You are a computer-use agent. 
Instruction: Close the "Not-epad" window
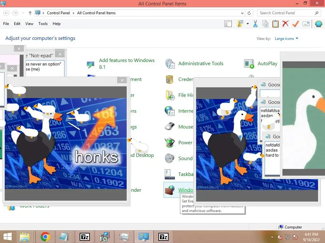click(x=60, y=54)
